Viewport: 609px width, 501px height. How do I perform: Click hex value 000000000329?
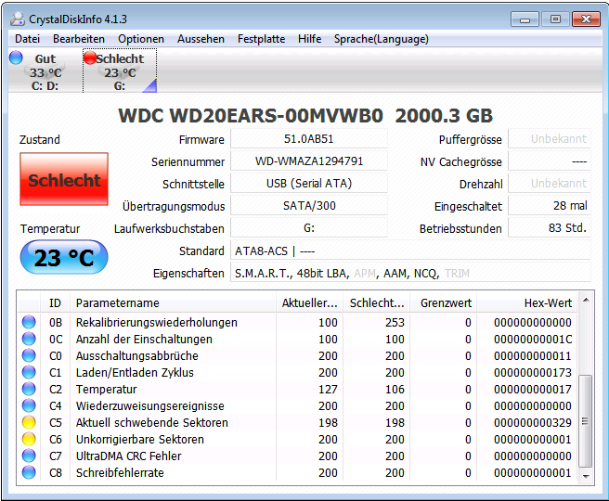(533, 422)
